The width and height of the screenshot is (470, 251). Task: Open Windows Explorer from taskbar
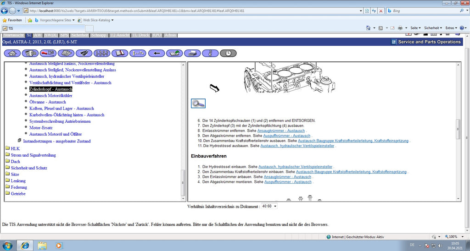pyautogui.click(x=42, y=246)
